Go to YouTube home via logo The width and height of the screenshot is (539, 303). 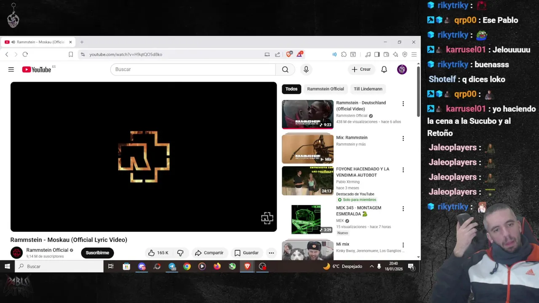36,69
